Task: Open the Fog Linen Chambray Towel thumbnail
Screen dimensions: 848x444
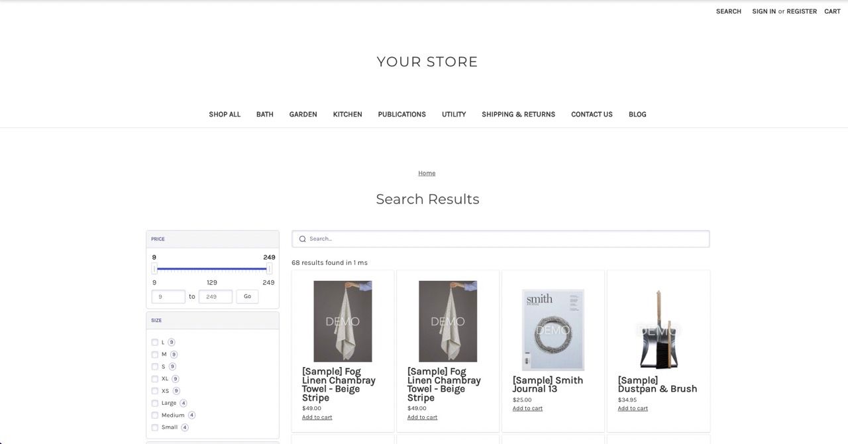Action: coord(343,321)
